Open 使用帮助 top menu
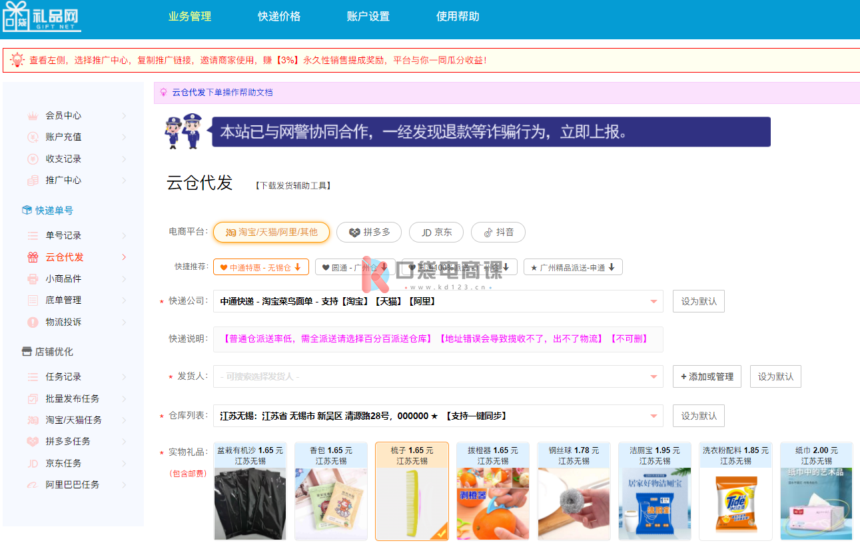The image size is (860, 551). [458, 17]
